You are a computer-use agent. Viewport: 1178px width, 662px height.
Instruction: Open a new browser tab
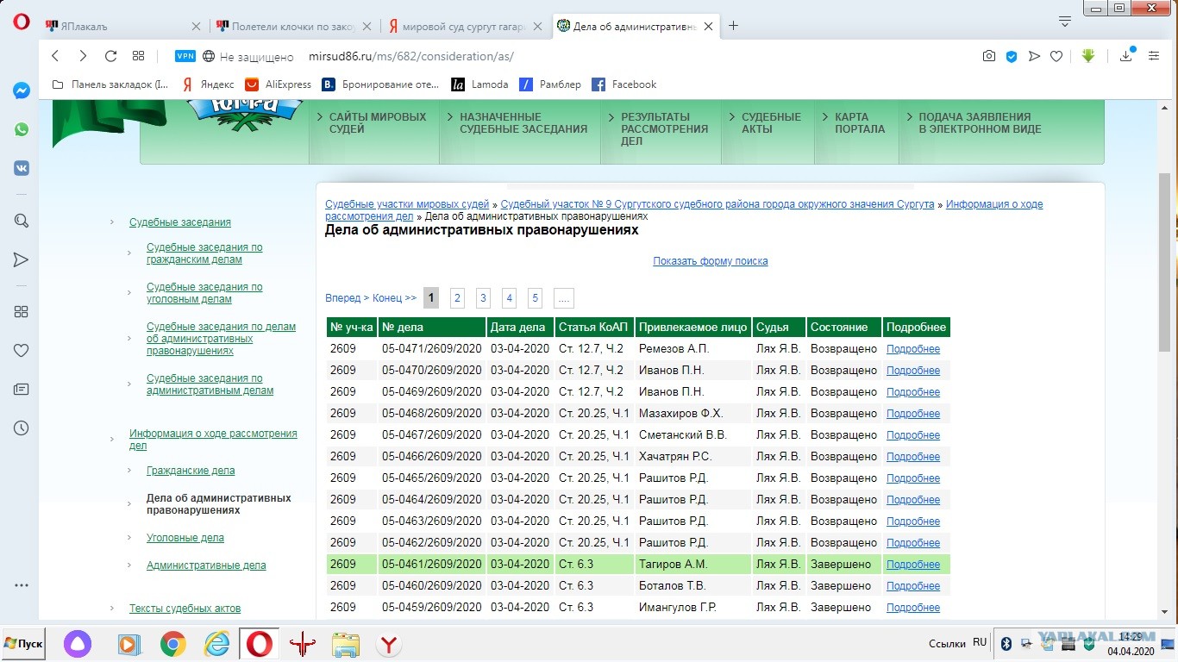tap(733, 26)
